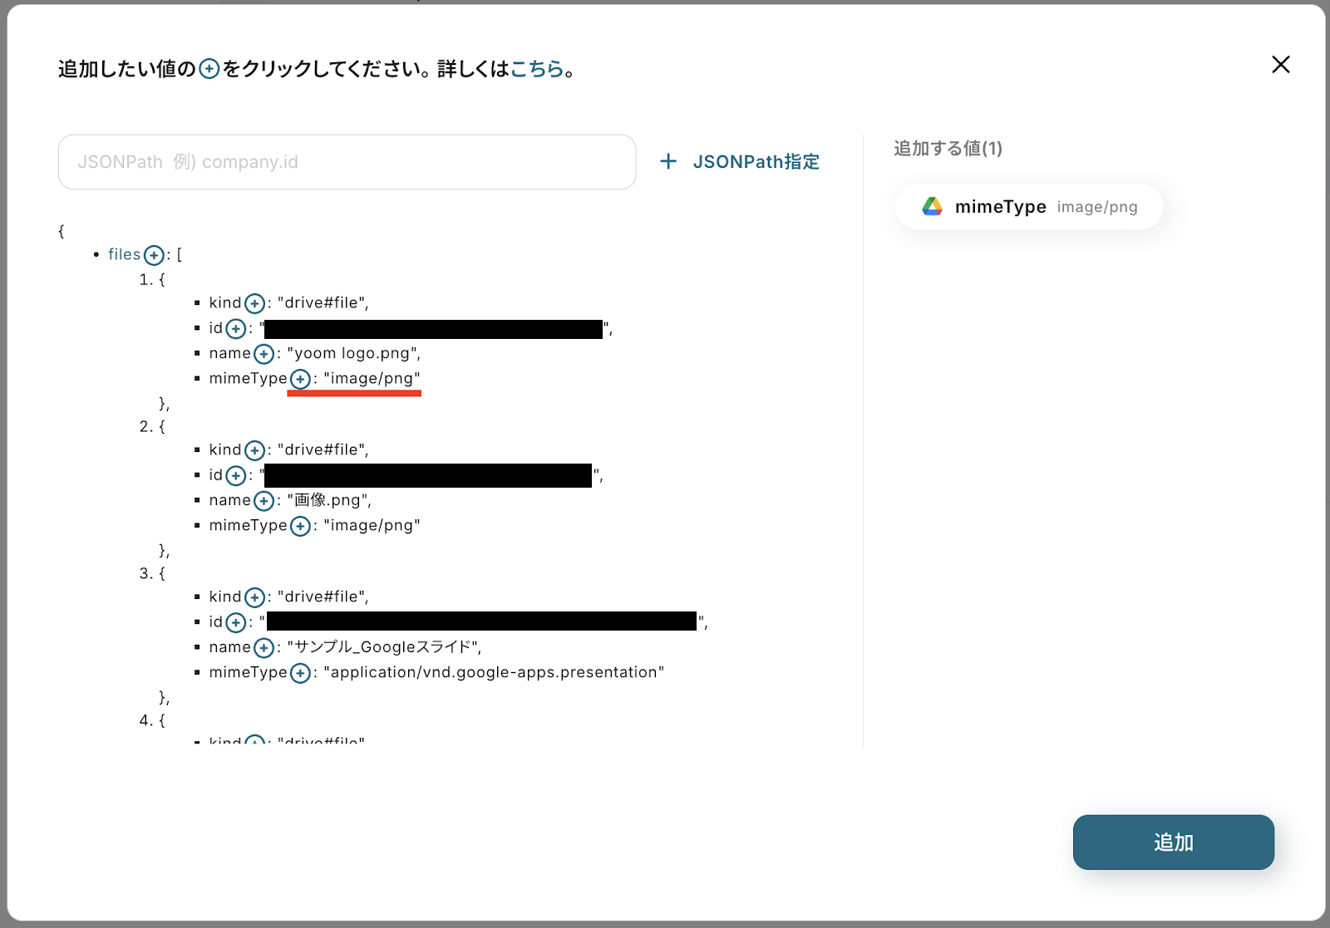Viewport: 1330px width, 928px height.
Task: Click "image/png" value in item 2
Action: tap(372, 526)
